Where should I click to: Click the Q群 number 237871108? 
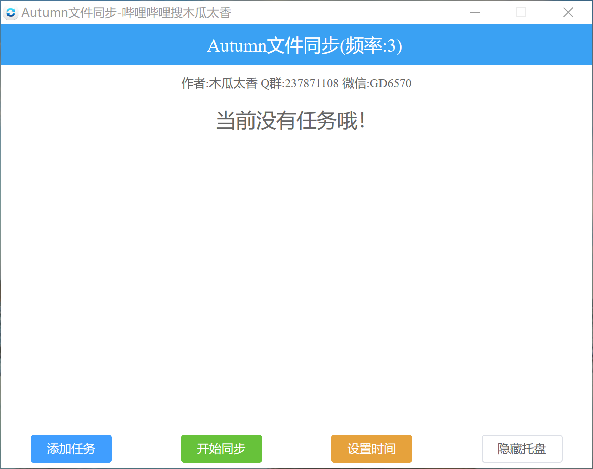(x=312, y=84)
